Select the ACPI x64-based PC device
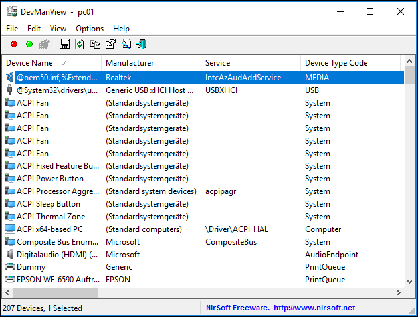Viewport: 418px width, 317px height. 50,229
